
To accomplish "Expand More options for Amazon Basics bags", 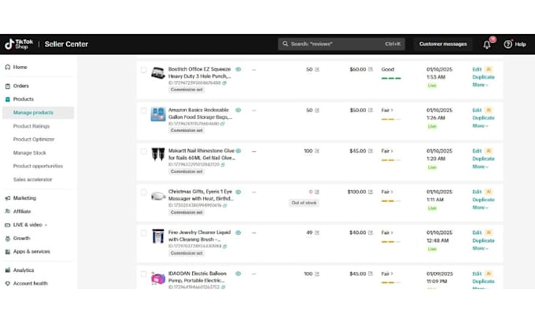I will [480, 126].
